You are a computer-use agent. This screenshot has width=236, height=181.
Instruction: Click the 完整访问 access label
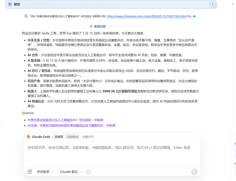pyautogui.click(x=88, y=137)
